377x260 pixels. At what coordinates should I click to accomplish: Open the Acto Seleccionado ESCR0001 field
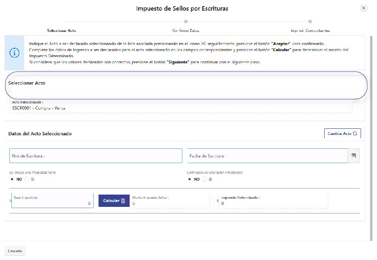click(180, 105)
